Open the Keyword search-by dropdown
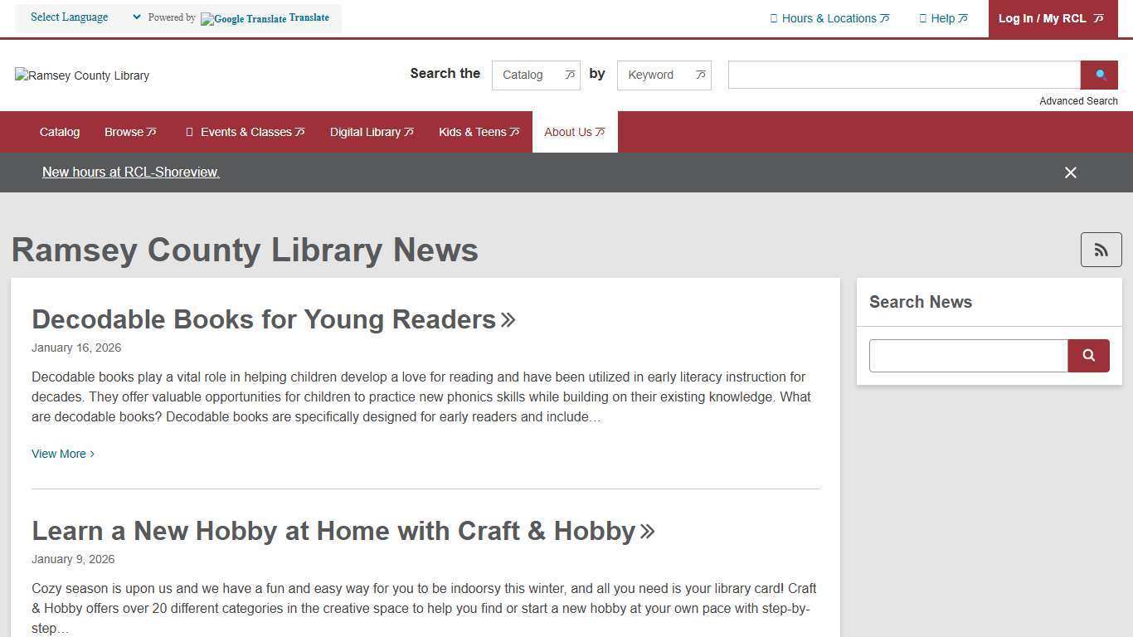Image resolution: width=1133 pixels, height=637 pixels. coord(663,75)
